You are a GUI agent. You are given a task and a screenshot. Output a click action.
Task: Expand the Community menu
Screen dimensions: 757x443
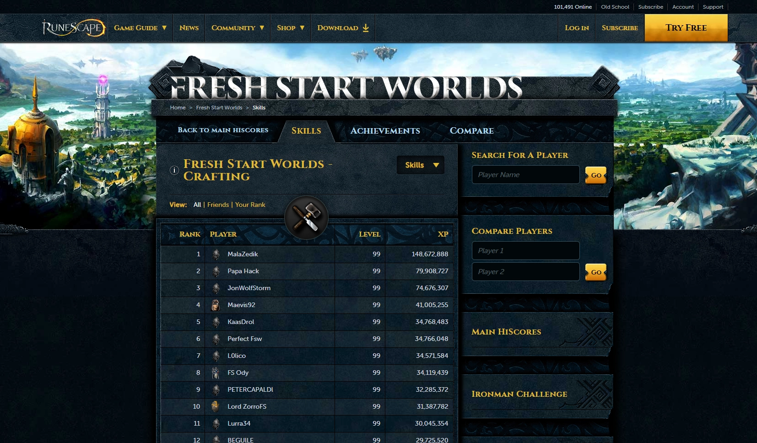coord(238,28)
